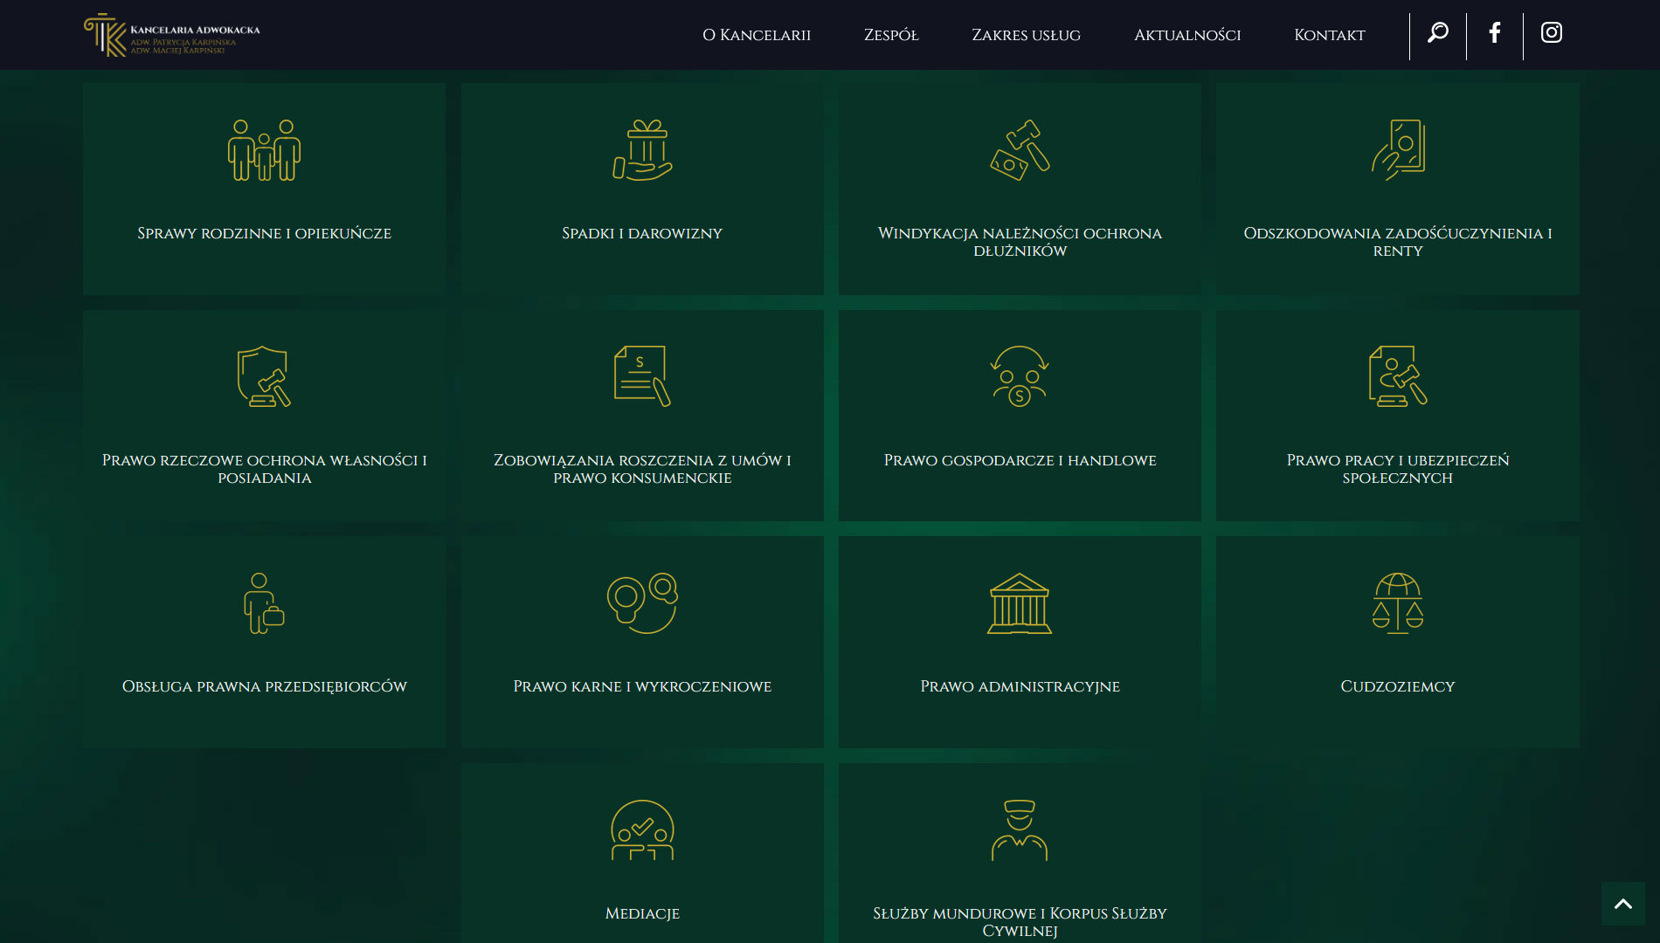The width and height of the screenshot is (1660, 943).
Task: Open the Kontakt page
Action: pyautogui.click(x=1329, y=35)
